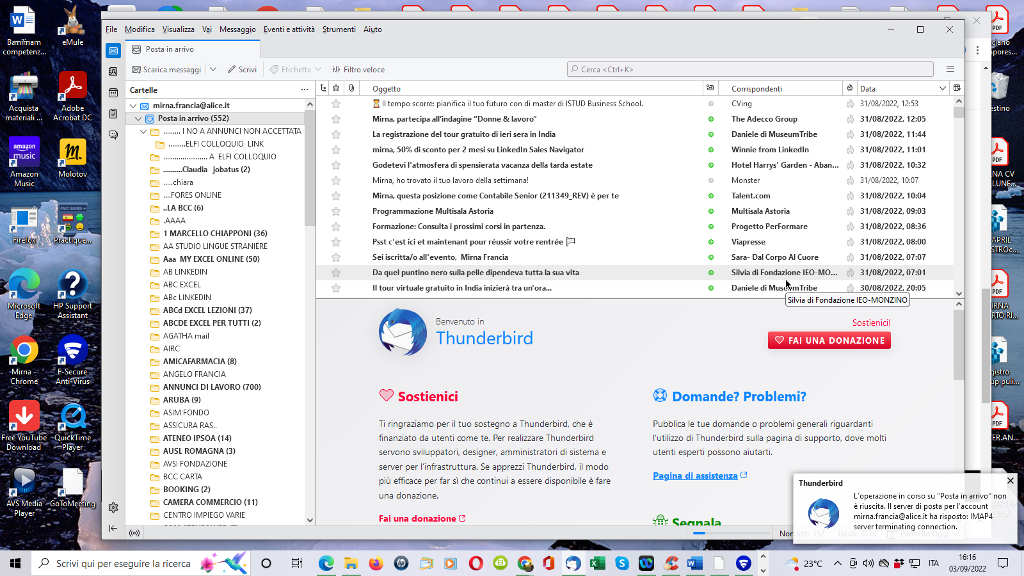Collapse the spaces toolbar arrow icon
The width and height of the screenshot is (1024, 576).
coord(113,528)
